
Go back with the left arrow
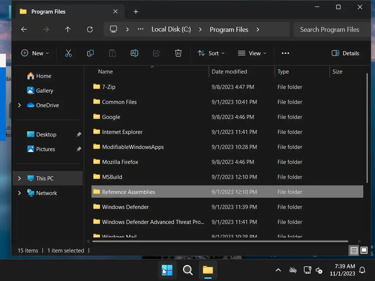(x=24, y=29)
